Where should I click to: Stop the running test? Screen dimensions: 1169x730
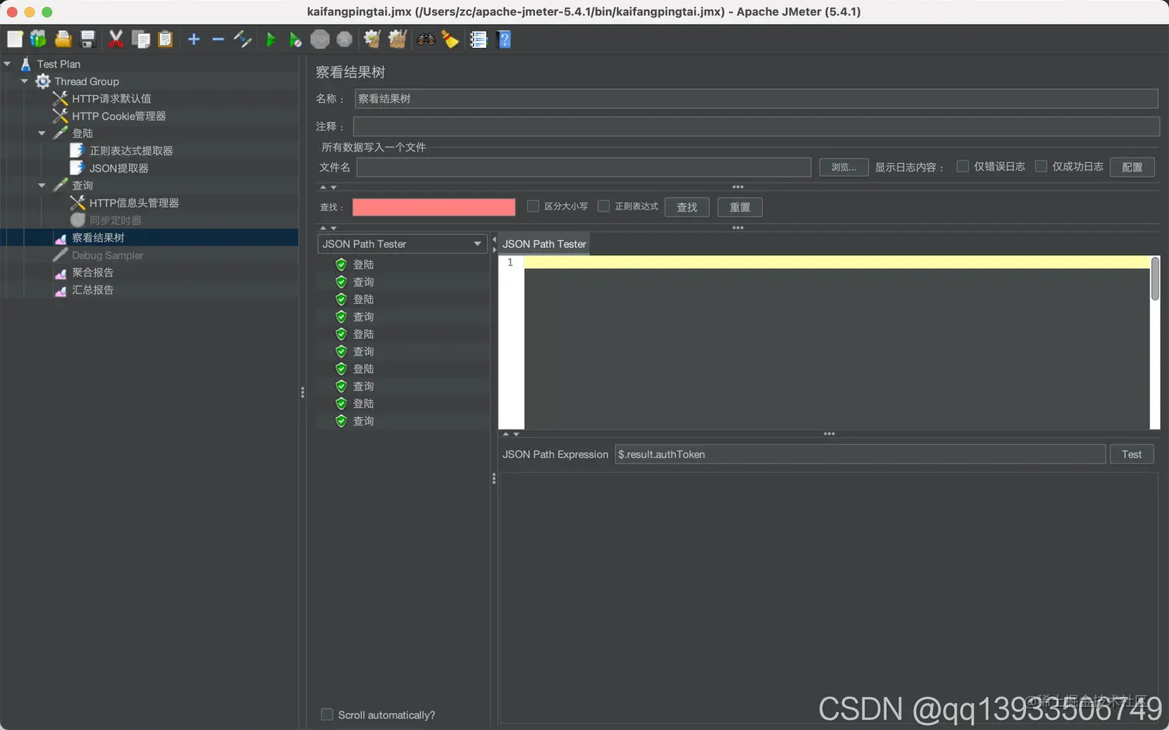tap(320, 39)
